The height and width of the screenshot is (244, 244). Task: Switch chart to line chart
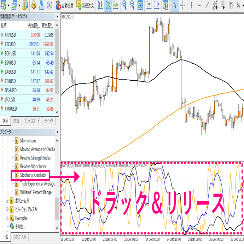point(116,5)
